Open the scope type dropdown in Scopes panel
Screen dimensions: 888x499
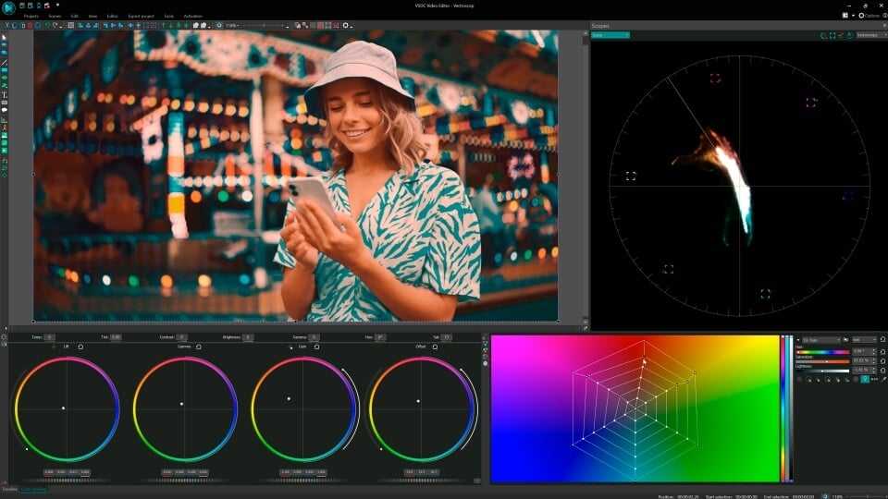tap(610, 35)
